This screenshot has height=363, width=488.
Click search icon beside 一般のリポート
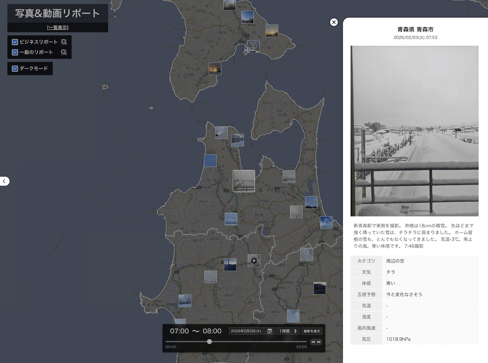click(64, 52)
